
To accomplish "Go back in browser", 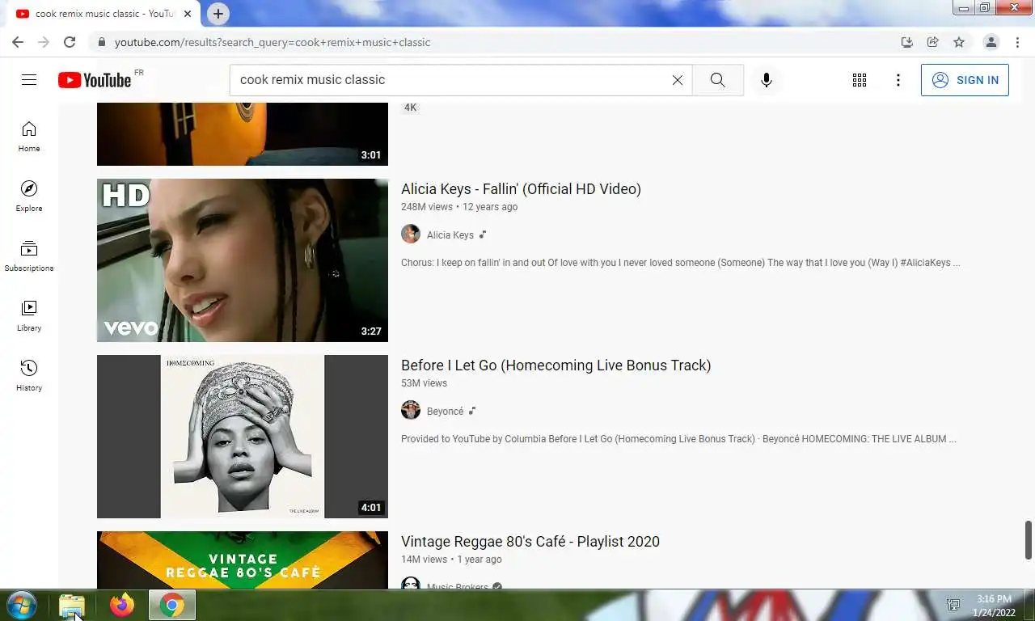I will click(x=18, y=42).
